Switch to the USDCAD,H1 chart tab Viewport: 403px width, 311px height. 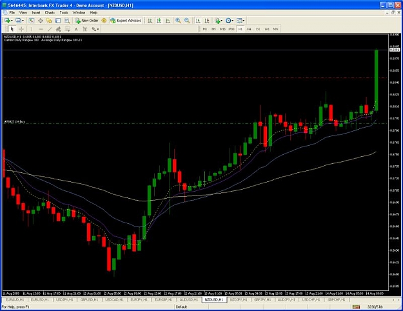tap(114, 299)
